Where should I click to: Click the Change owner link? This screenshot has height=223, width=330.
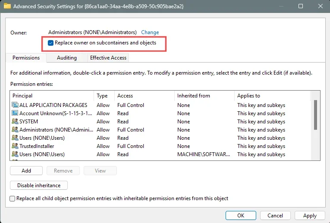coord(150,32)
